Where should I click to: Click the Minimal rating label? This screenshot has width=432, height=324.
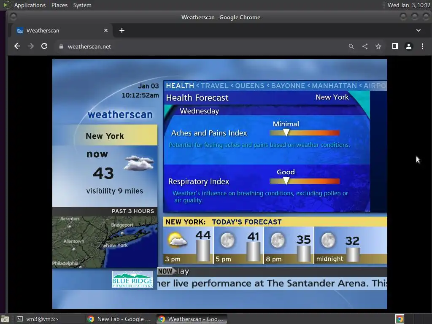pos(286,124)
